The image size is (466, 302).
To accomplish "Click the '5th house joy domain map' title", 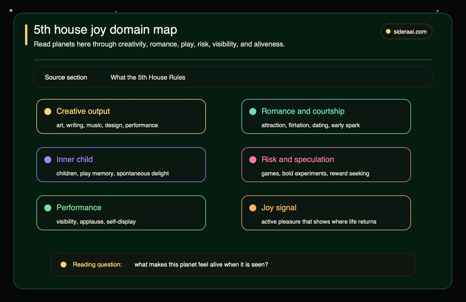I will pyautogui.click(x=105, y=30).
